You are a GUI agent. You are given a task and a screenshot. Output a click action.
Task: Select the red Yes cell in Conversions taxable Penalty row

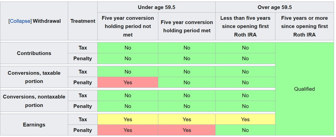(x=128, y=82)
